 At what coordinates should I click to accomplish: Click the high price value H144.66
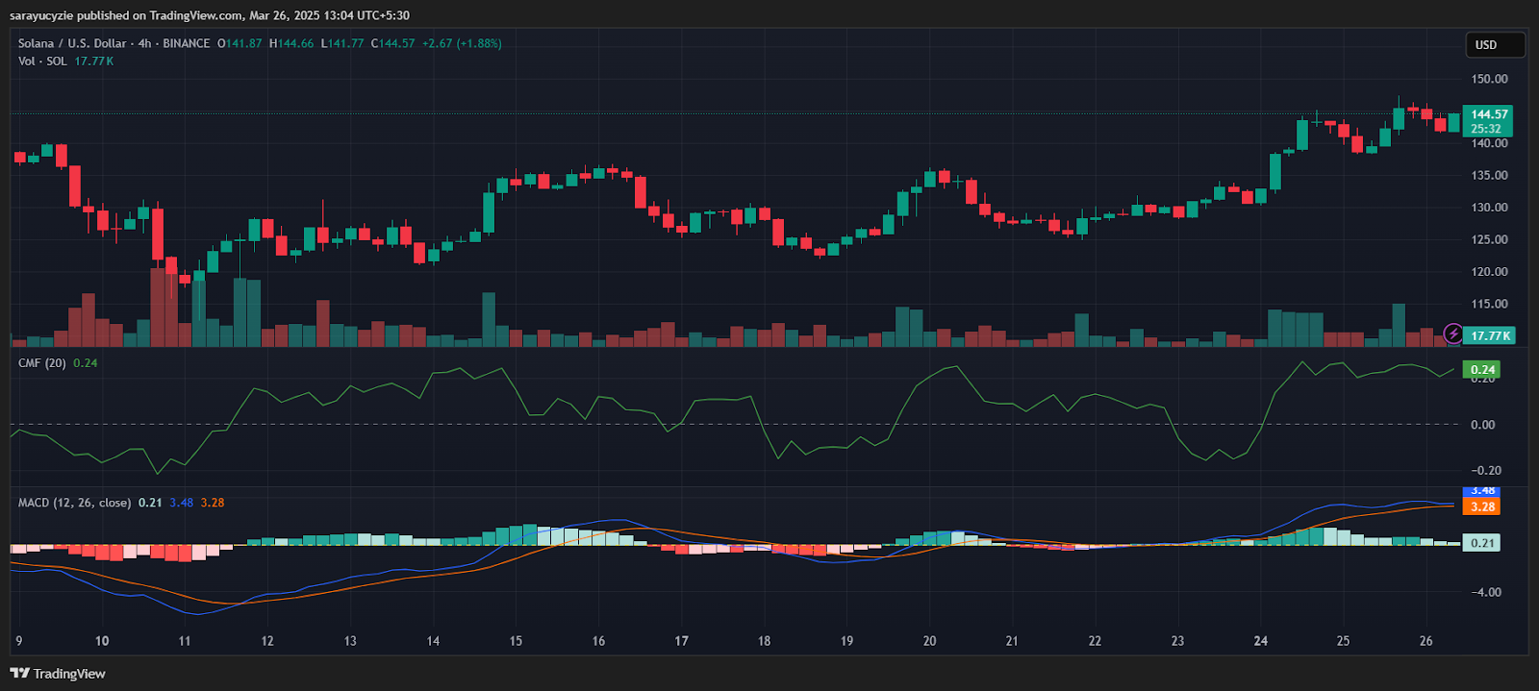[x=291, y=43]
